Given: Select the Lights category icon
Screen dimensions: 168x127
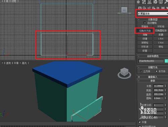Looking at the screenshot, I should [149, 8].
